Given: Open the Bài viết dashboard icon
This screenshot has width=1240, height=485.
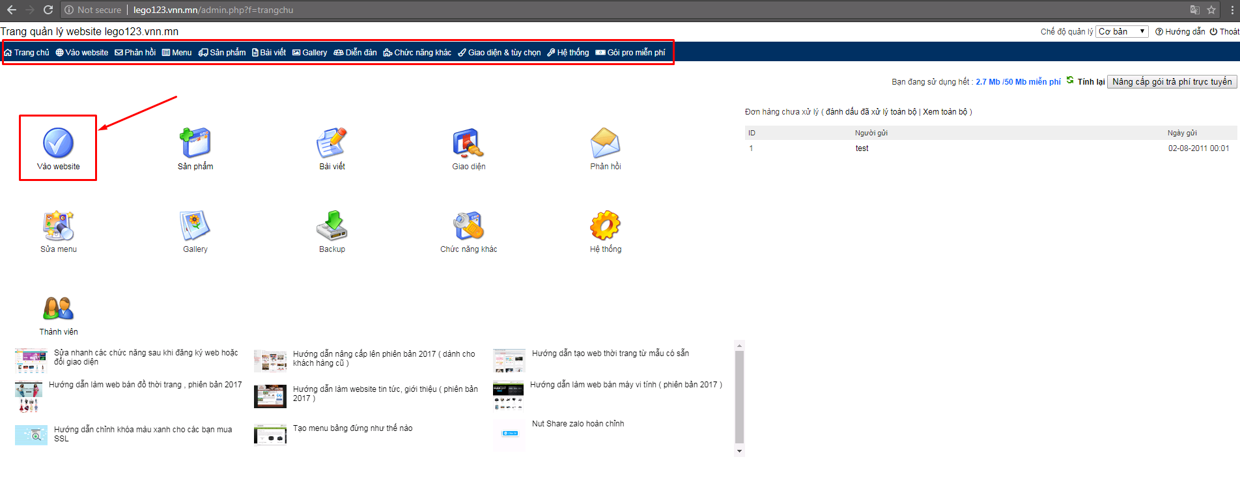Looking at the screenshot, I should tap(332, 143).
